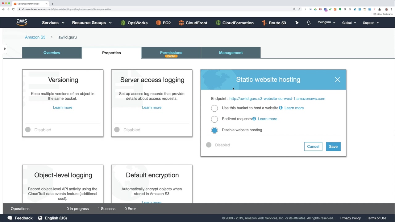Go back in the browser
The width and height of the screenshot is (395, 222).
coord(3,9)
